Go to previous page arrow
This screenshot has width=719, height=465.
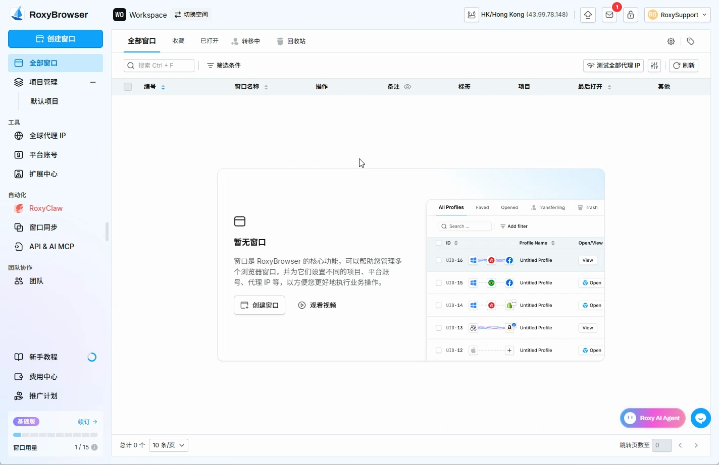(681, 445)
